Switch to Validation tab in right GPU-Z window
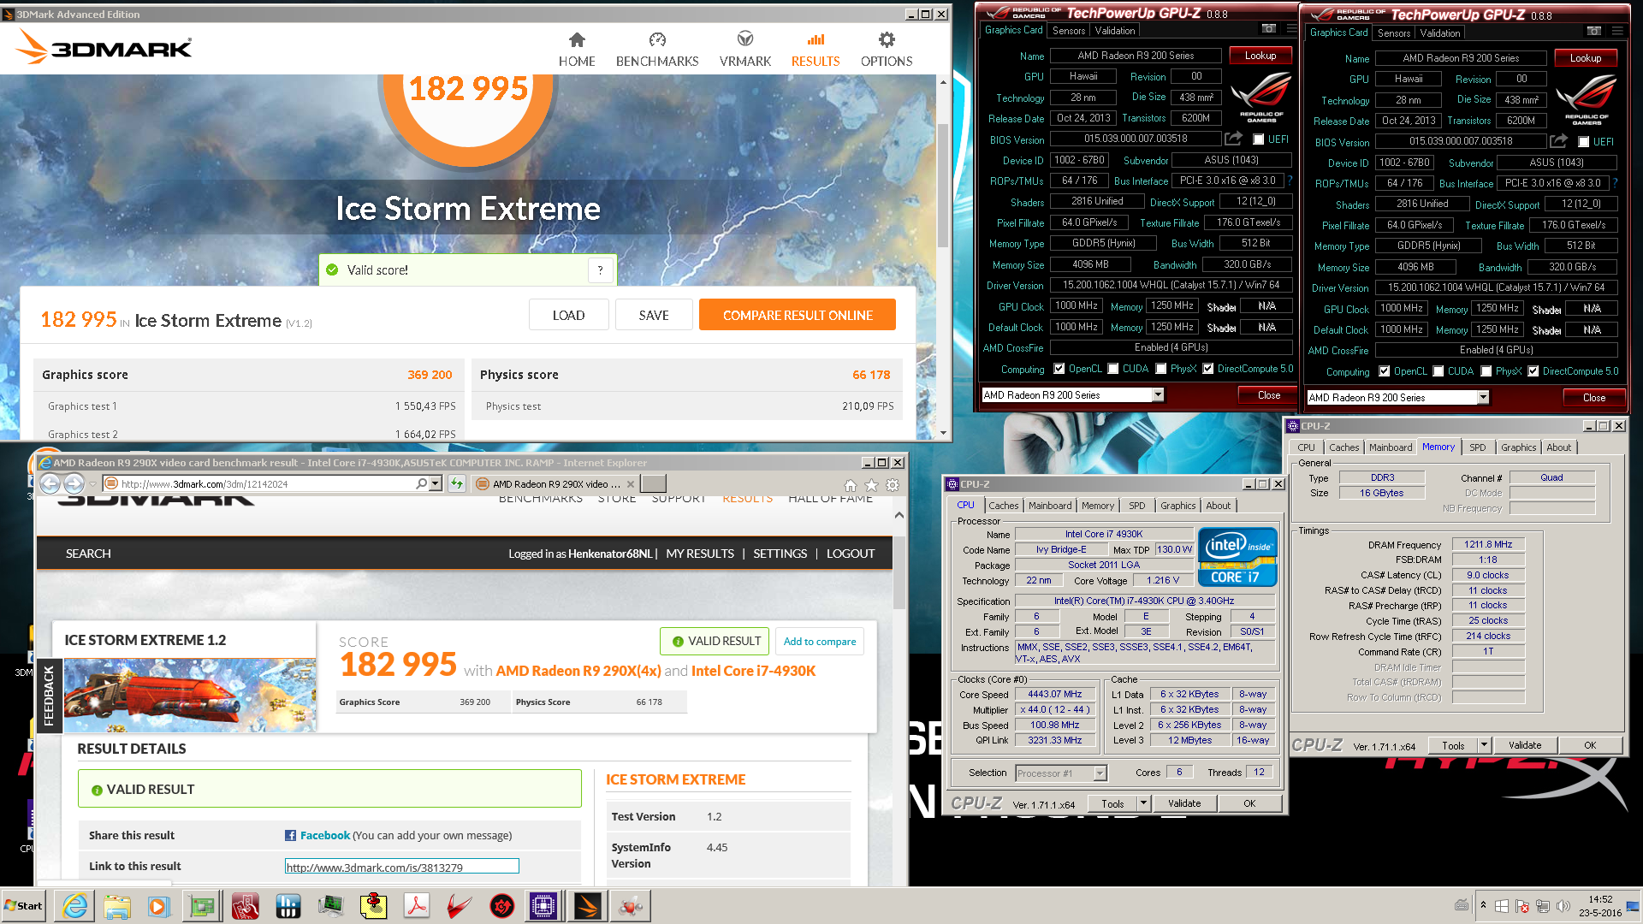The height and width of the screenshot is (924, 1643). [x=1440, y=33]
